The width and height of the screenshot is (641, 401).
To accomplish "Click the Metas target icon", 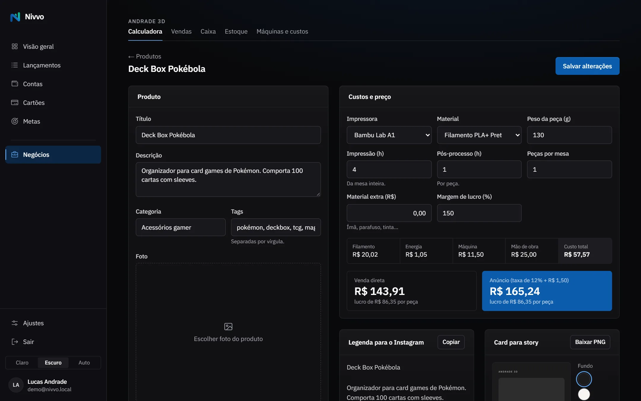I will [x=15, y=121].
